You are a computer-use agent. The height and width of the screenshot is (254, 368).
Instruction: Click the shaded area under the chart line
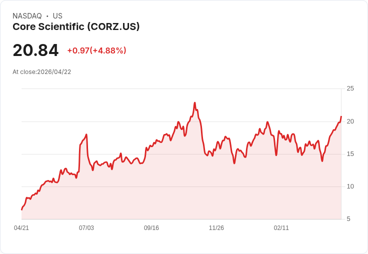point(180,190)
